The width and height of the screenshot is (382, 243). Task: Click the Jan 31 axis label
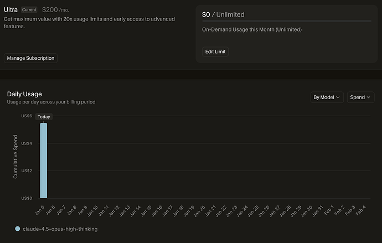click(317, 211)
